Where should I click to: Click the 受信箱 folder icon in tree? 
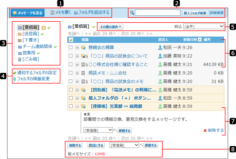click(20, 28)
